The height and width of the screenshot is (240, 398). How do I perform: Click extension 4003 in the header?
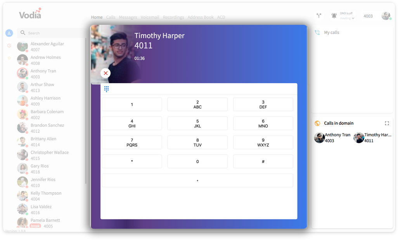pos(368,16)
